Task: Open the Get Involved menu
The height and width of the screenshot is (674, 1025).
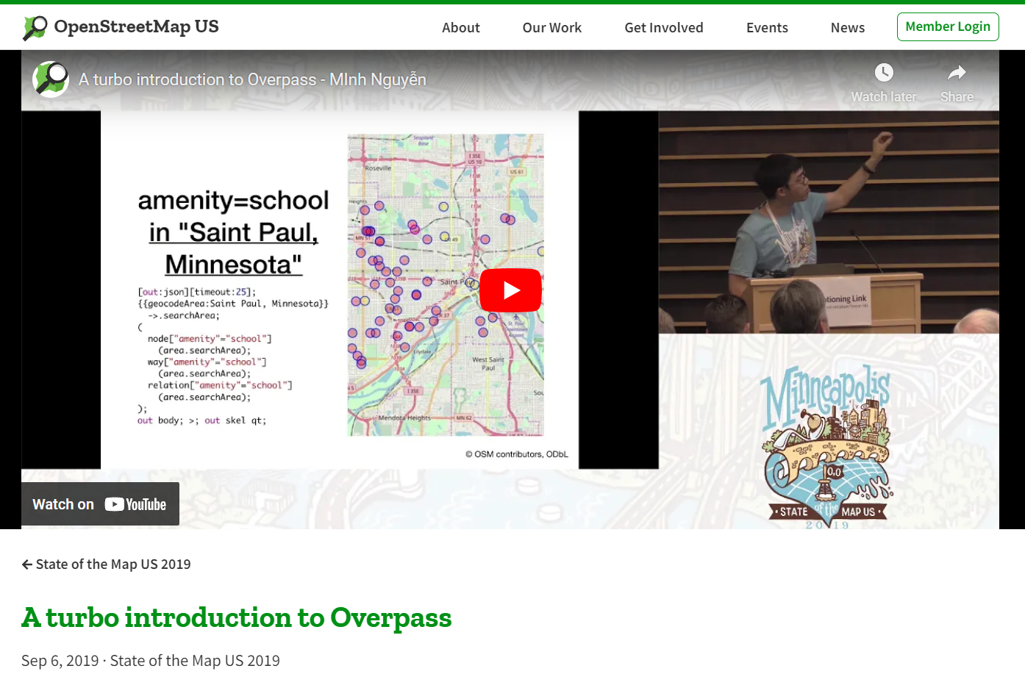Action: tap(664, 28)
